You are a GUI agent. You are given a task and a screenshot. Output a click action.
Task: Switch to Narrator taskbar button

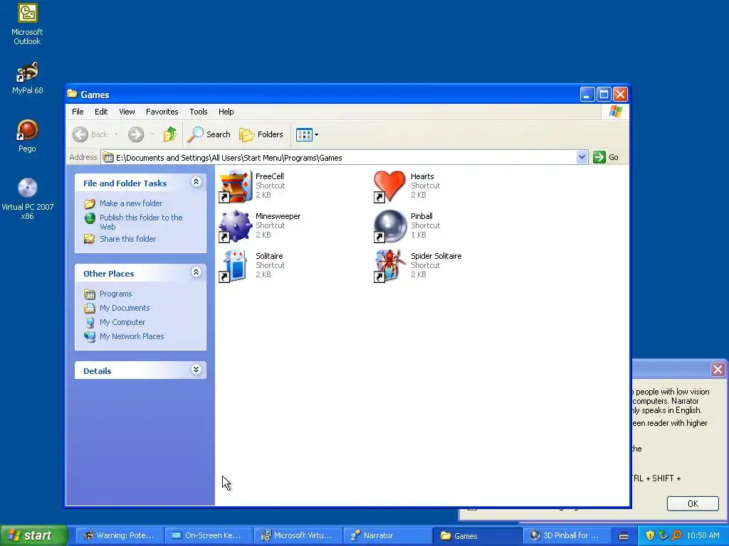click(387, 535)
